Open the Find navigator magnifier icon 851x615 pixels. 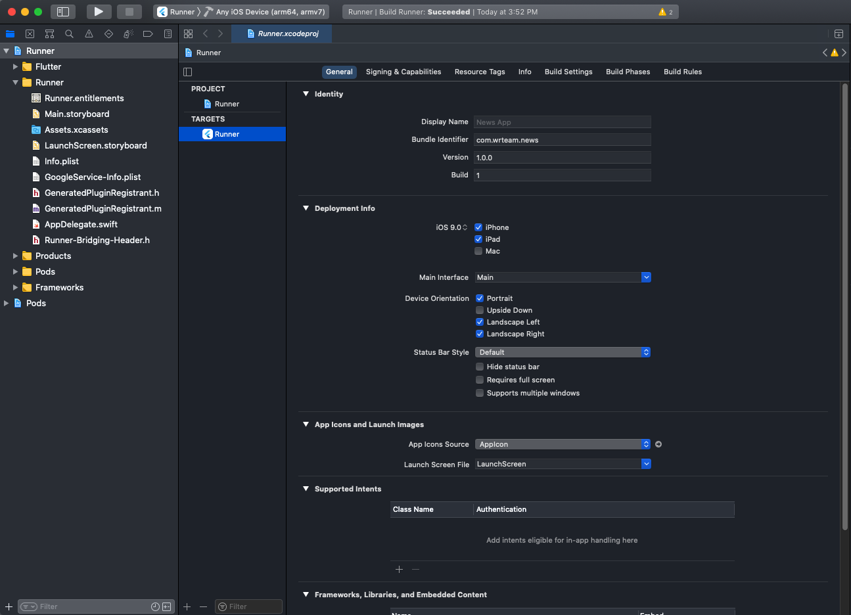pos(69,34)
